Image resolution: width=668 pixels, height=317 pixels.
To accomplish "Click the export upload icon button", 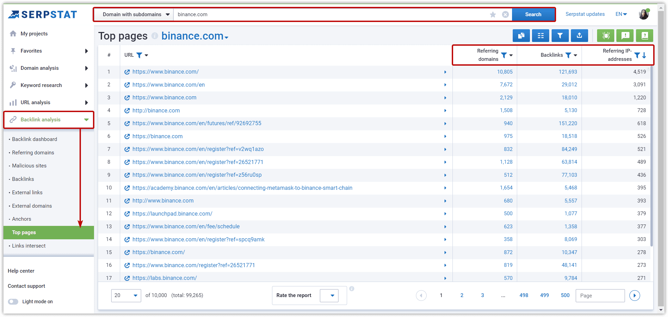I will (x=579, y=35).
